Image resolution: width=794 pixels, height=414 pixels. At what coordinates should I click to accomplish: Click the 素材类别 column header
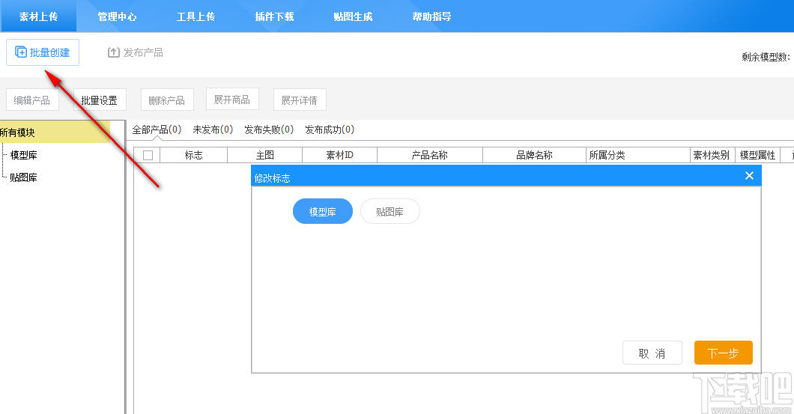712,156
